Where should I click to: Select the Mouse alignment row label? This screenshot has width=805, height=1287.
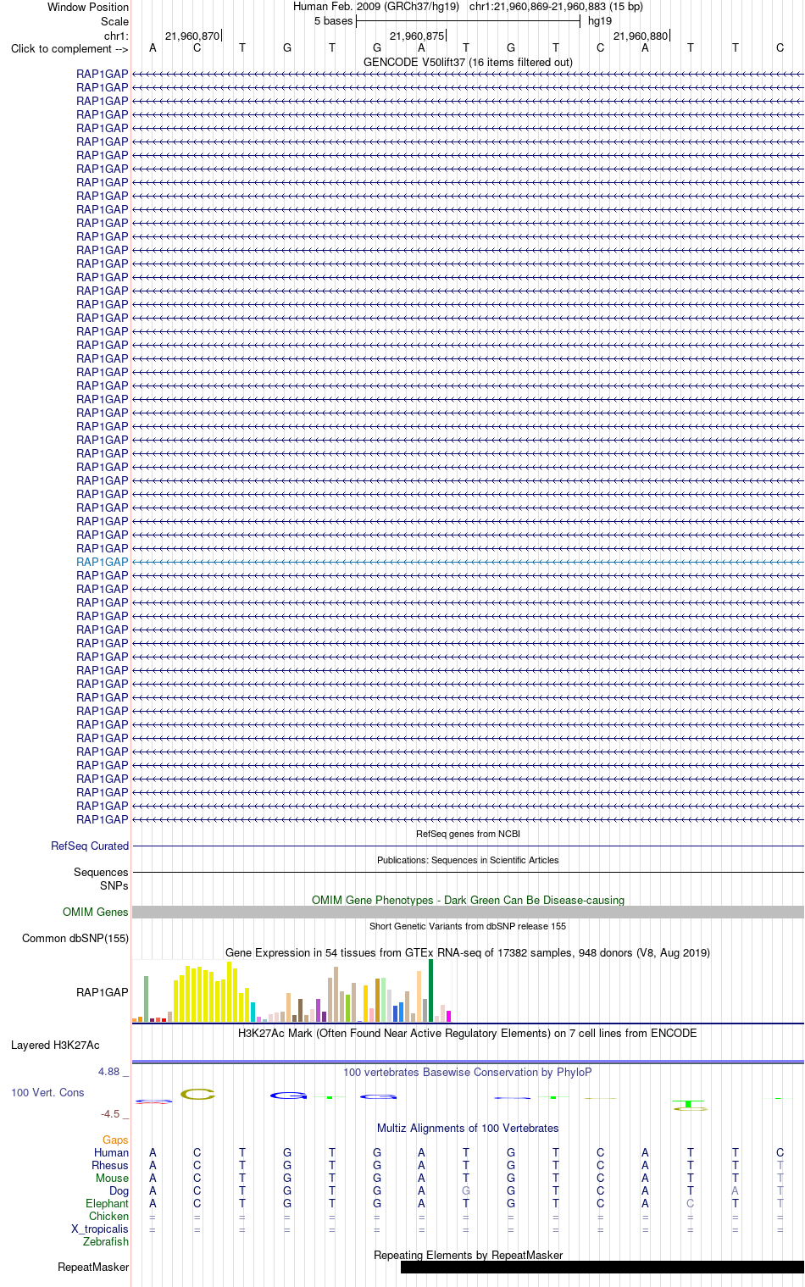(112, 1178)
